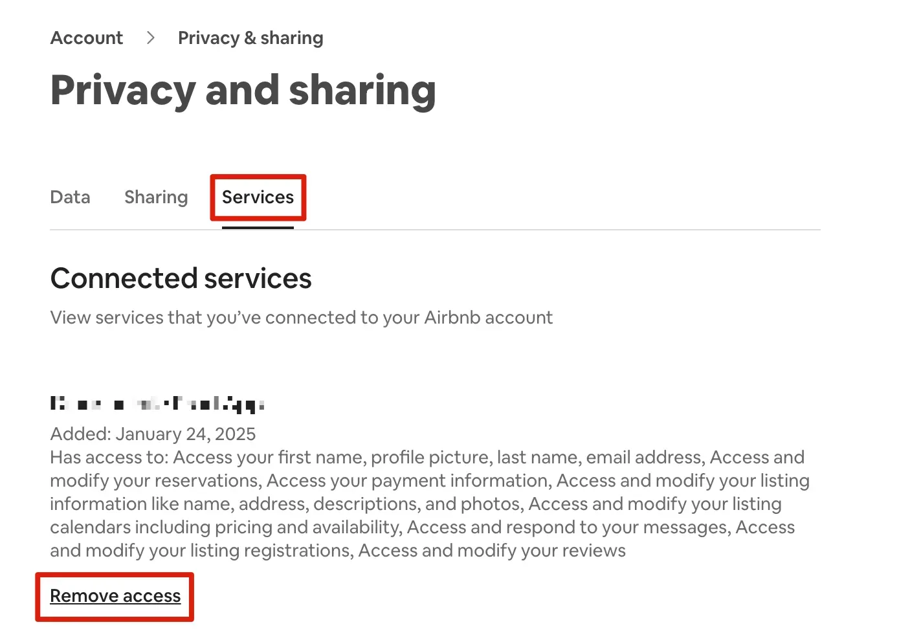Click the underlined Remove access control
This screenshot has width=910, height=642.
tap(115, 595)
